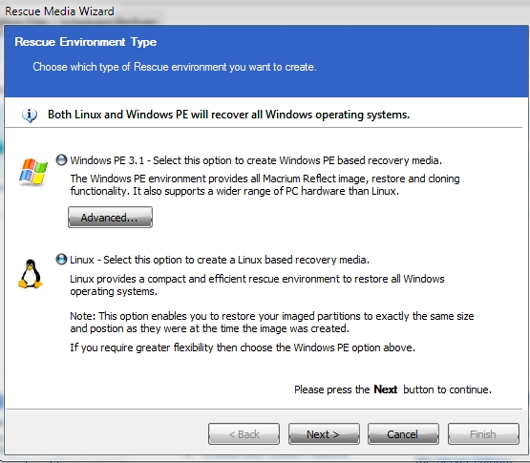Click the 'Linux provides a compact' description text
This screenshot has height=463, width=530.
point(257,284)
